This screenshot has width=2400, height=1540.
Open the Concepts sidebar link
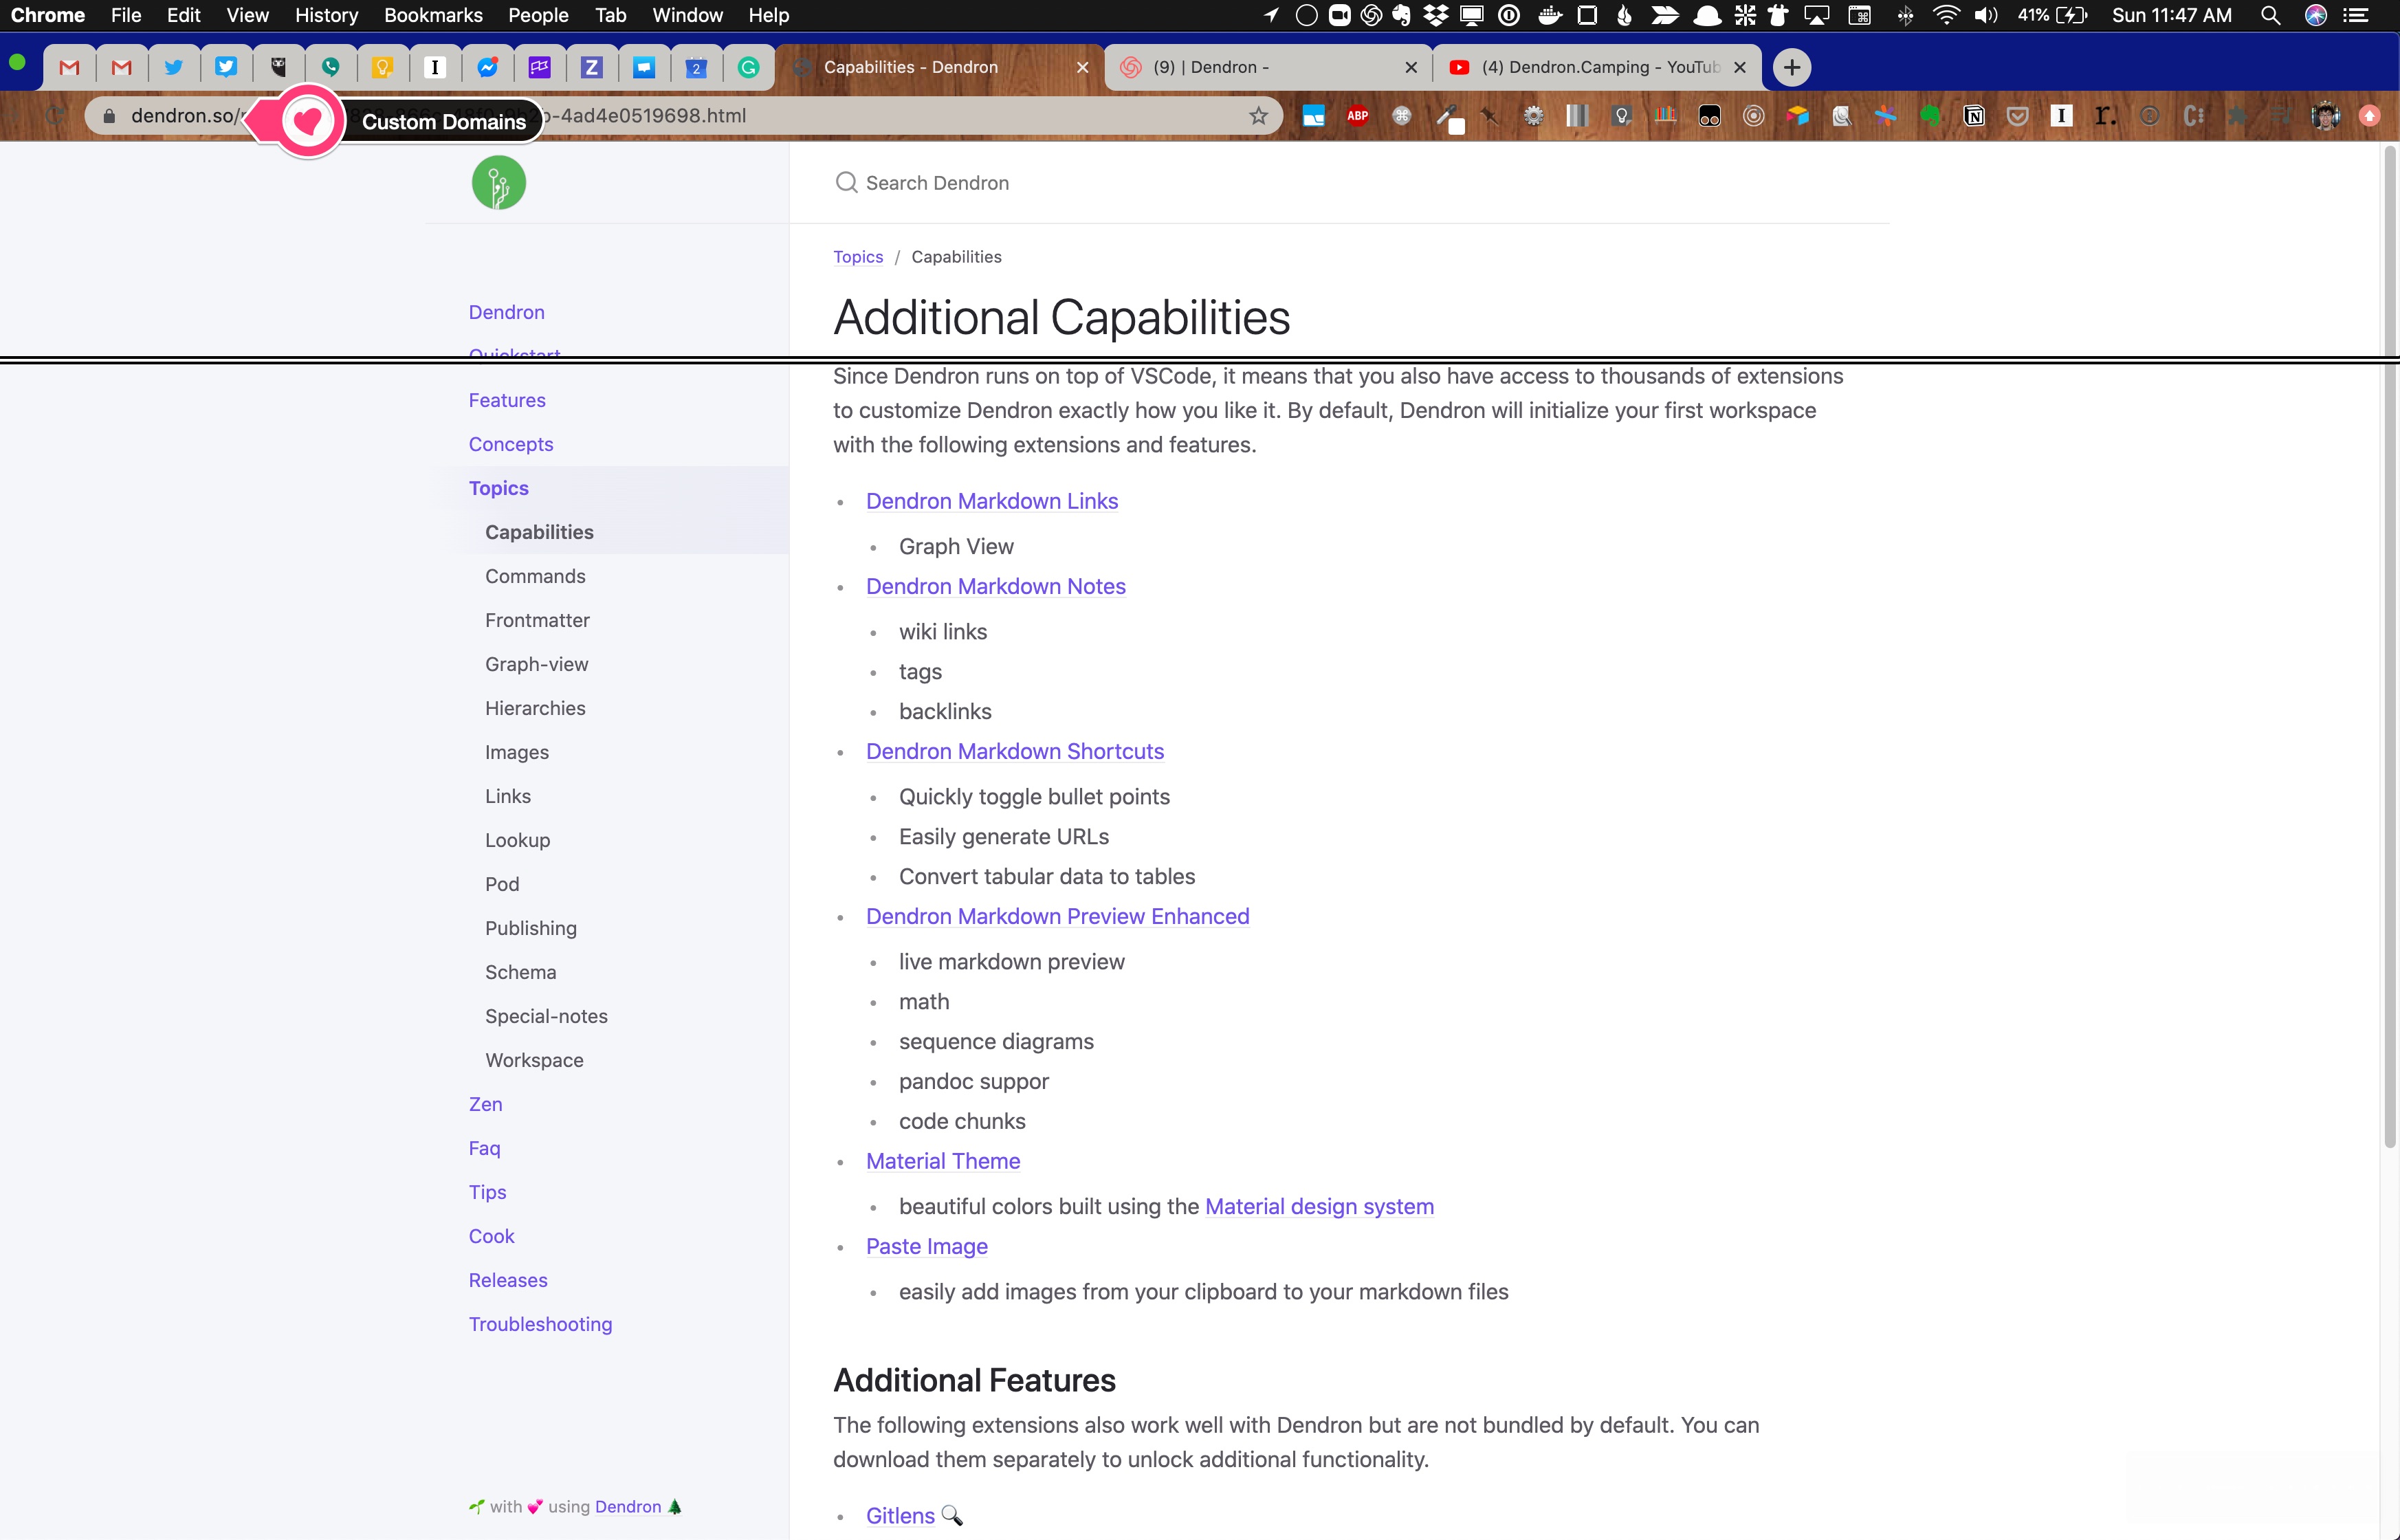click(x=511, y=445)
